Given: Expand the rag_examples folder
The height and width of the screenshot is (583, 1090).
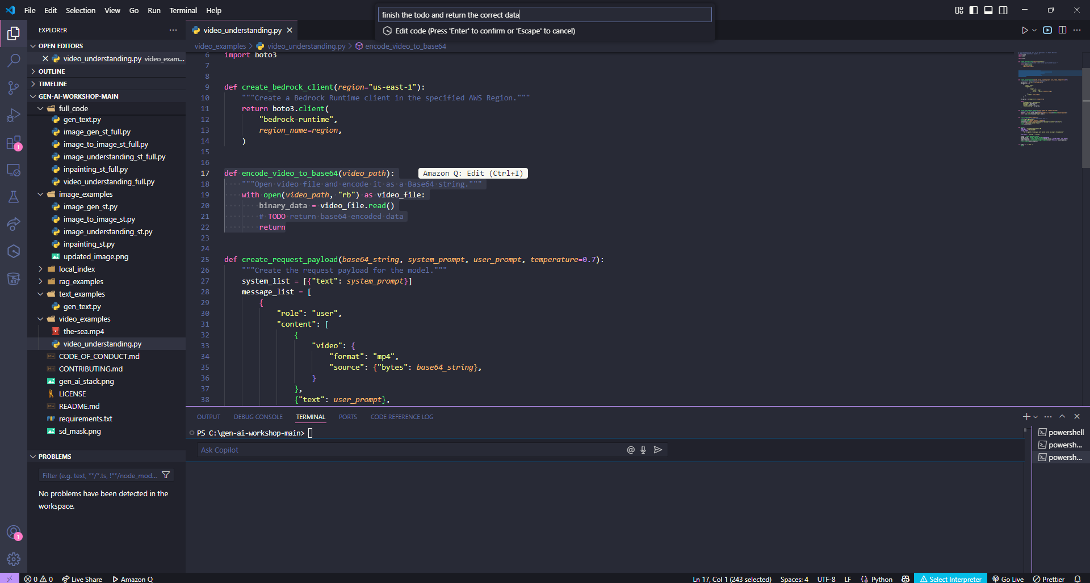Looking at the screenshot, I should click(x=40, y=281).
